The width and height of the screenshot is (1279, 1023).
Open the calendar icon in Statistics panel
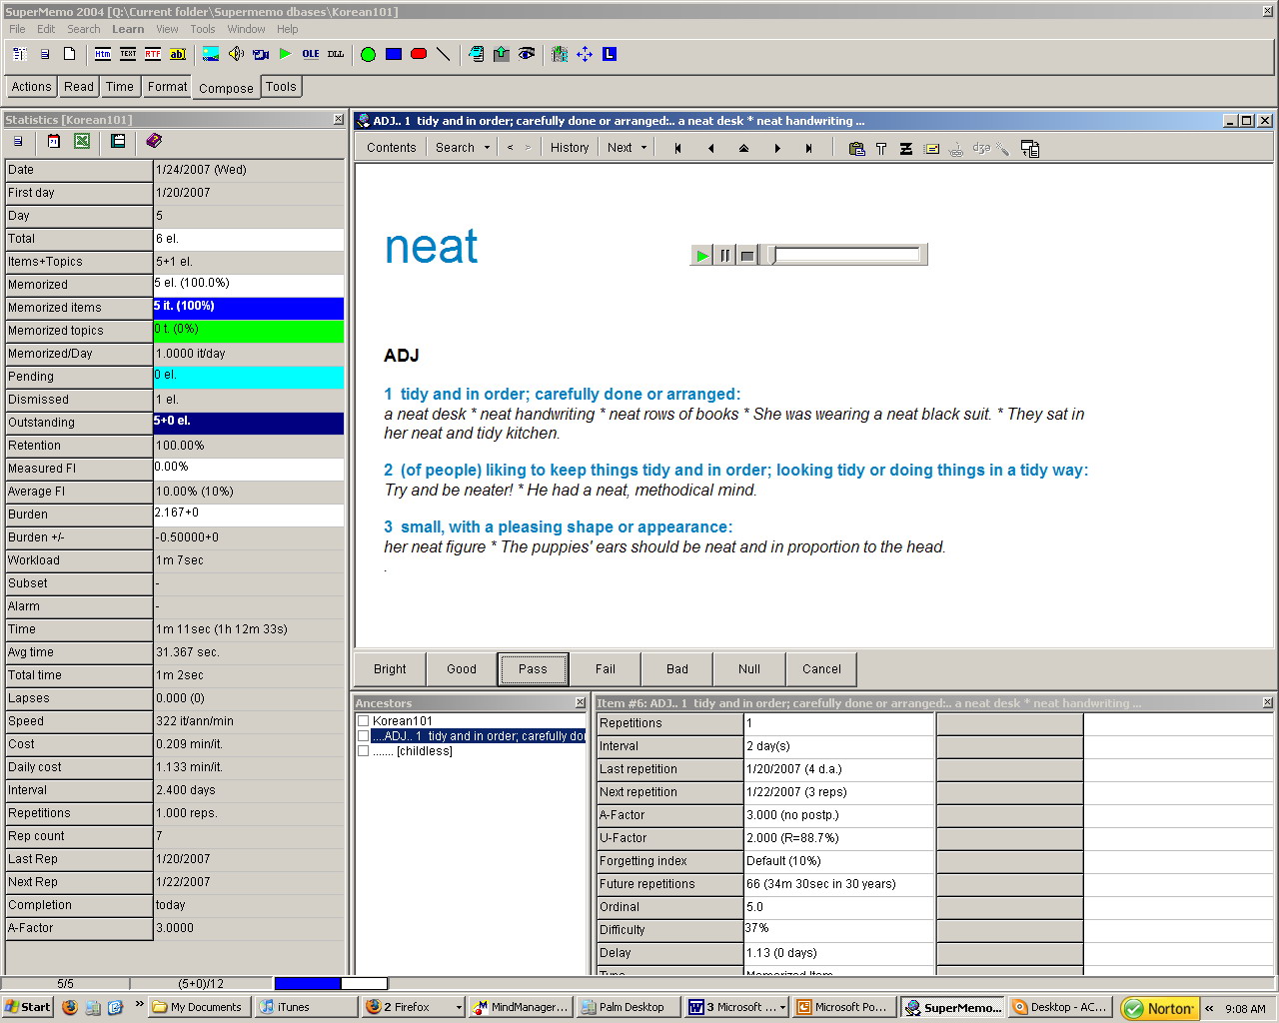(54, 141)
